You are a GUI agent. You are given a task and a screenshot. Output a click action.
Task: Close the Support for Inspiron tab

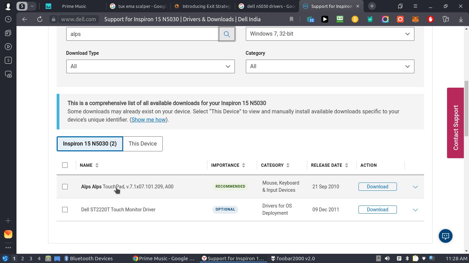[x=358, y=6]
